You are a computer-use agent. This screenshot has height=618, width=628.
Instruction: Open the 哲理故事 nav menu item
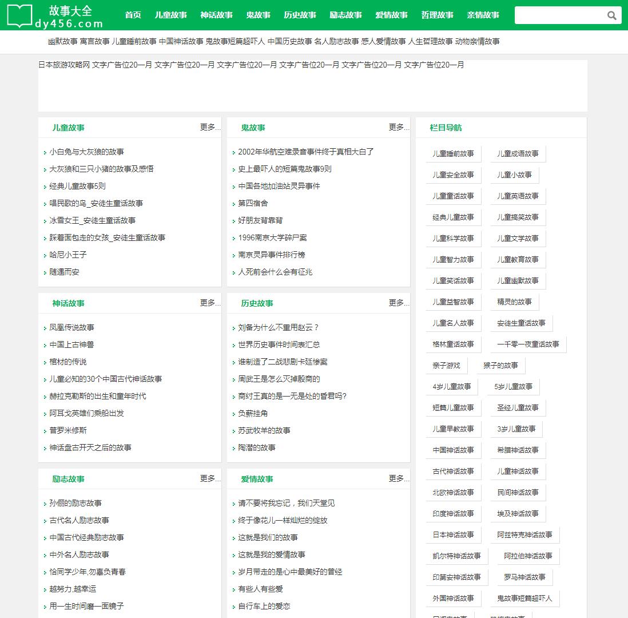(438, 15)
